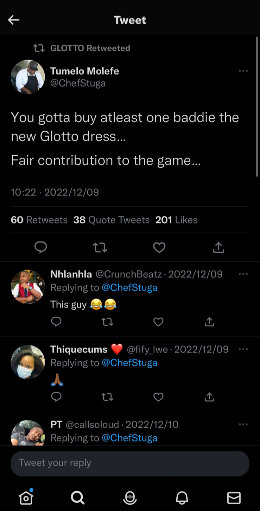The image size is (260, 511).
Task: Like Thiquecums' praying hands reply
Action: tap(159, 397)
